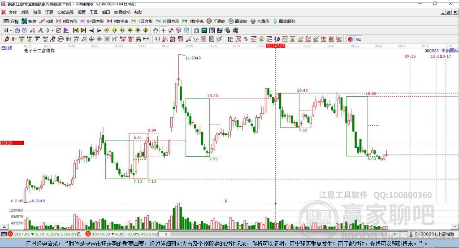The image size is (459, 248).
Task: Toggle the highlighted red pattern icon
Action: [x=59, y=30]
